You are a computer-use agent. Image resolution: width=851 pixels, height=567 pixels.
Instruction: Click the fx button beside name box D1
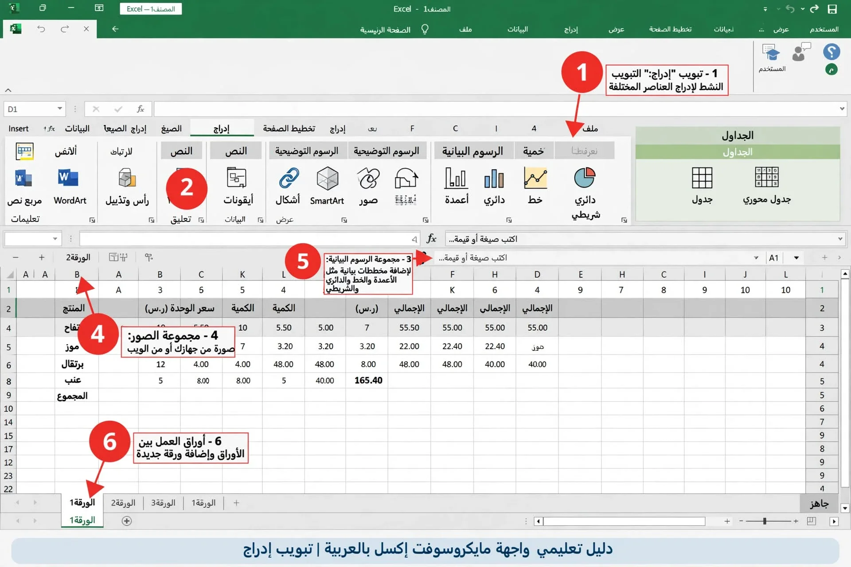pos(141,109)
